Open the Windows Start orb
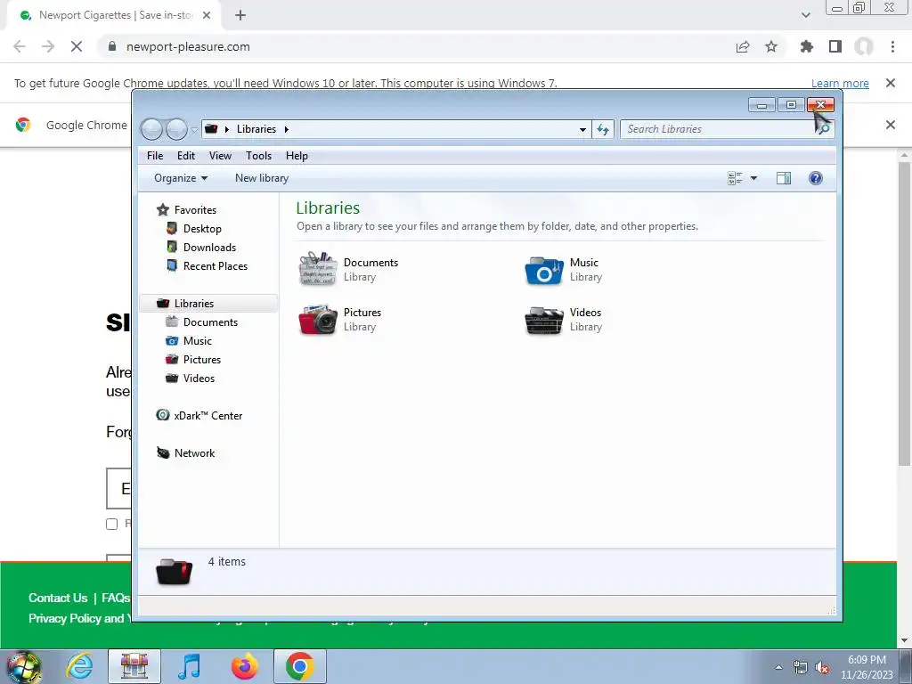This screenshot has height=684, width=912. click(x=23, y=666)
